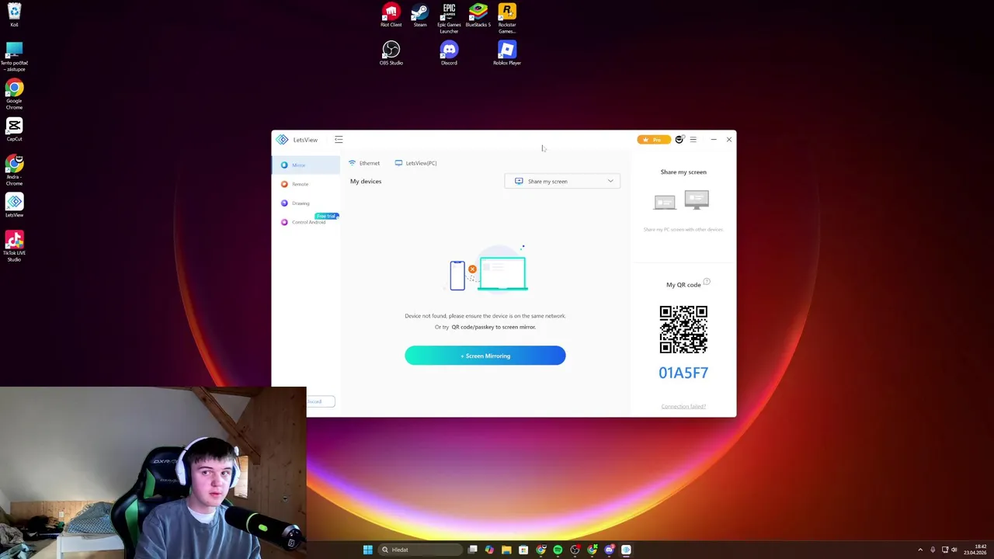
Task: Click the microphone icon in system tray
Action: [x=933, y=550]
